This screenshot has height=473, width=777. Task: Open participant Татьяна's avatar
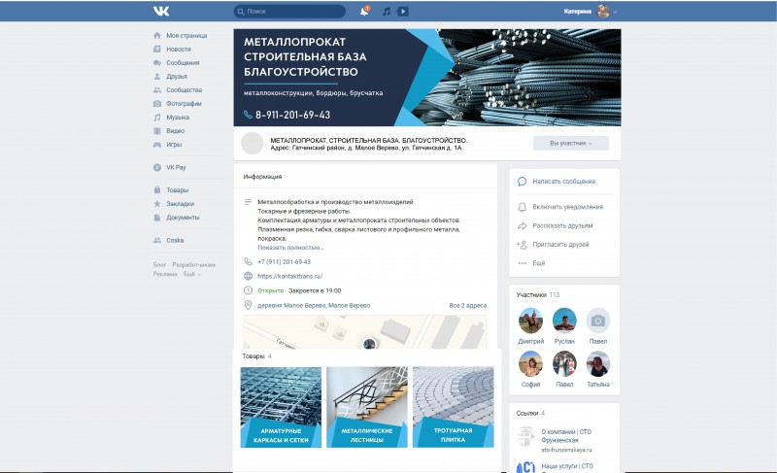[598, 363]
